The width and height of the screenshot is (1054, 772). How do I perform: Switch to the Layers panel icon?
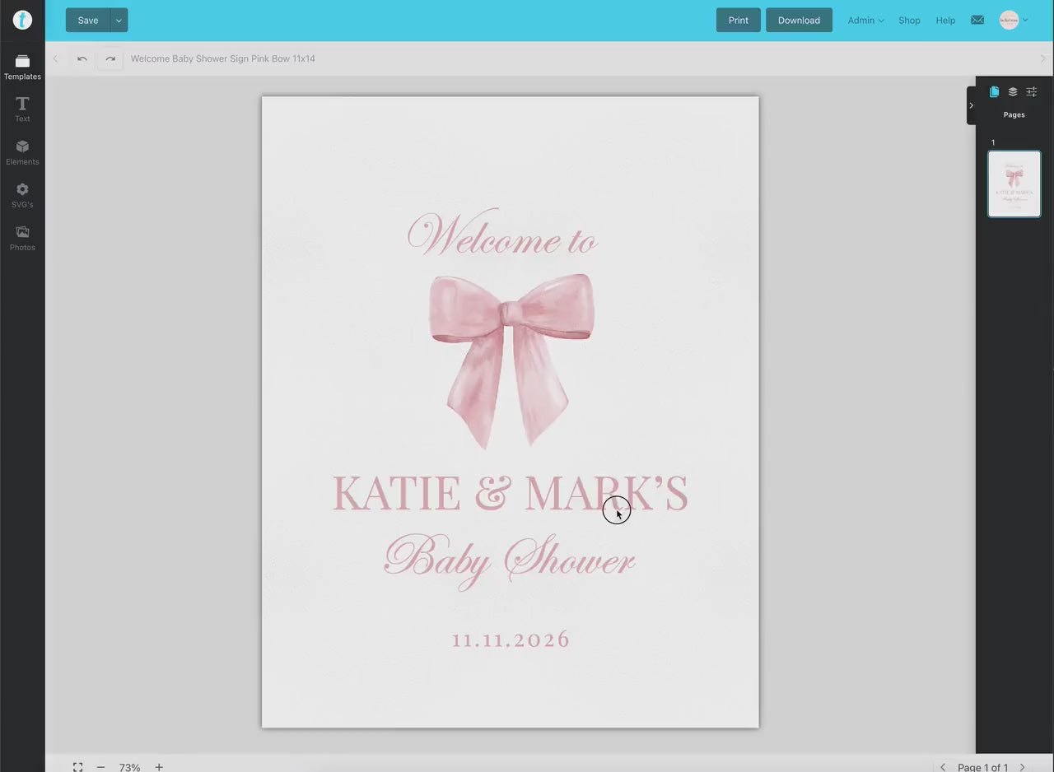point(1013,92)
